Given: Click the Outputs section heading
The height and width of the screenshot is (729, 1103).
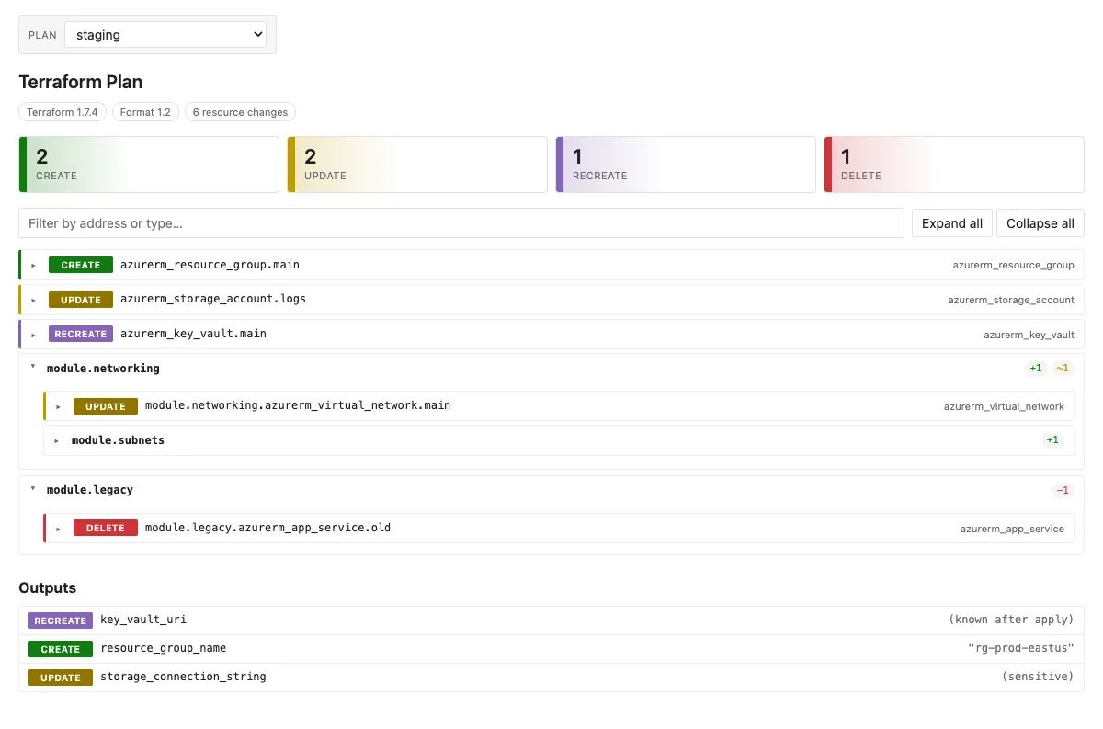Looking at the screenshot, I should point(48,587).
